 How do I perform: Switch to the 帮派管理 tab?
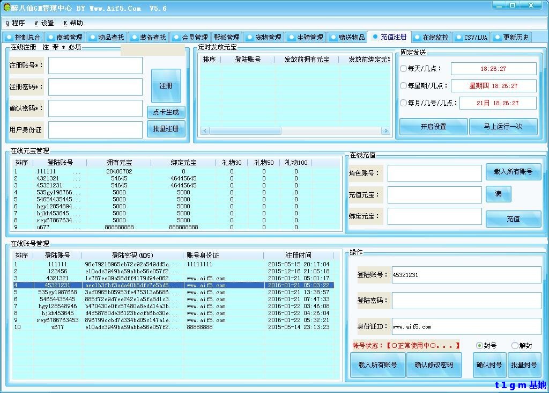(x=226, y=38)
